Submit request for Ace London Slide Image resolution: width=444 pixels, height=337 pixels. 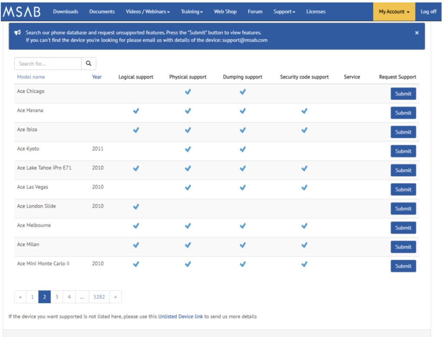click(403, 209)
